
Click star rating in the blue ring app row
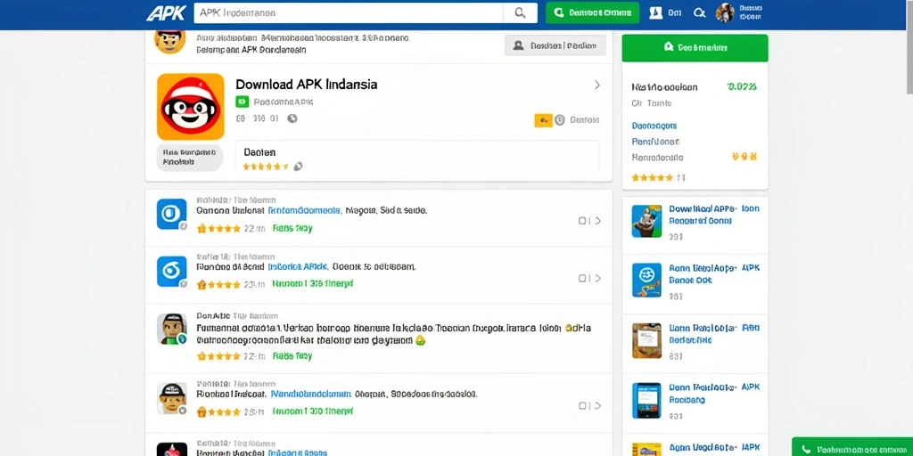pos(218,229)
